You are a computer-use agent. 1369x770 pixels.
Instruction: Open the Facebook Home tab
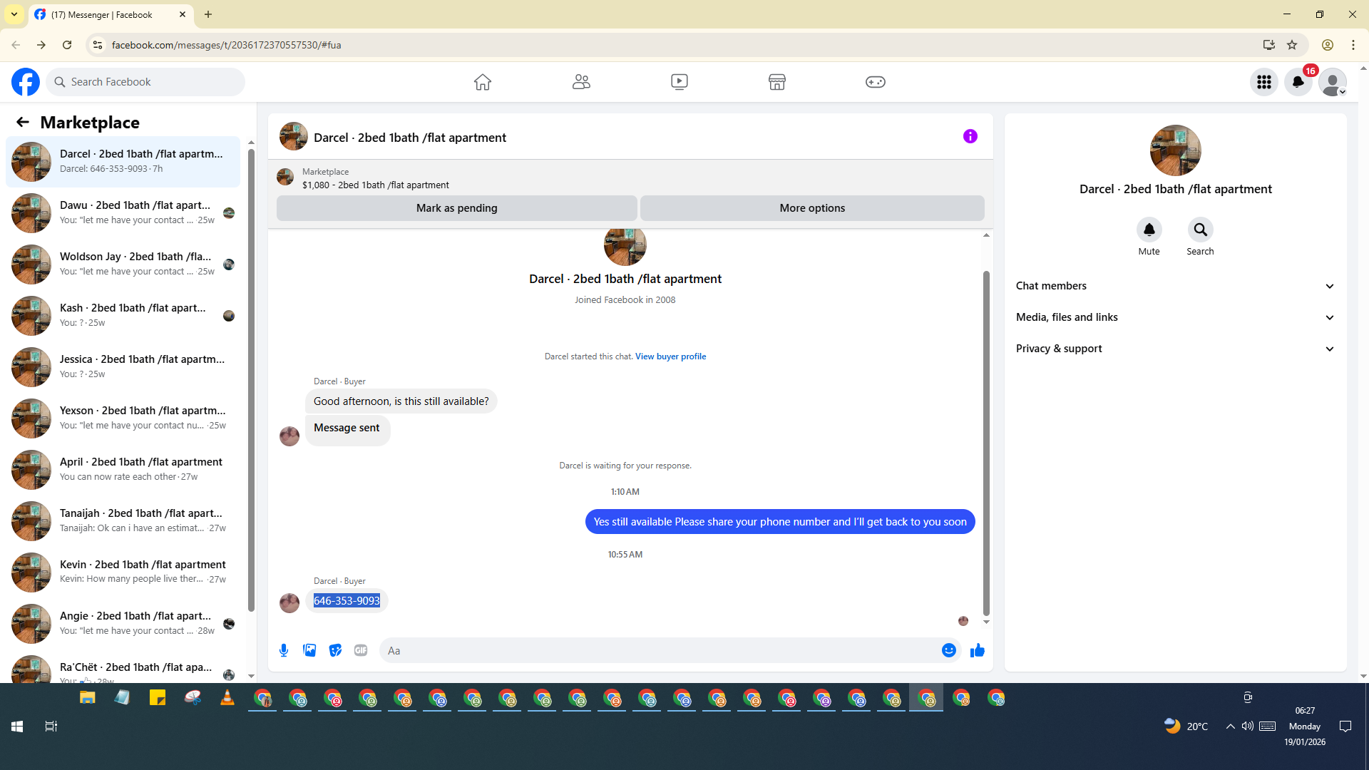(483, 82)
